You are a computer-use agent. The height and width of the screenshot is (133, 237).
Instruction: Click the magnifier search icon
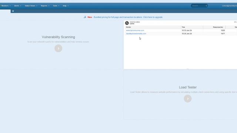pyautogui.click(x=207, y=6)
